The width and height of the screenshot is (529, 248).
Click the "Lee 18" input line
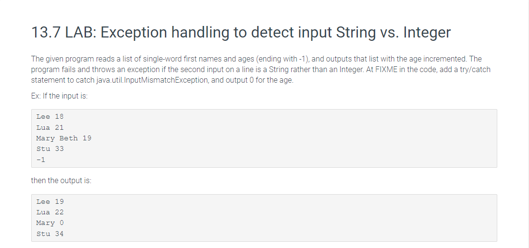pos(50,117)
